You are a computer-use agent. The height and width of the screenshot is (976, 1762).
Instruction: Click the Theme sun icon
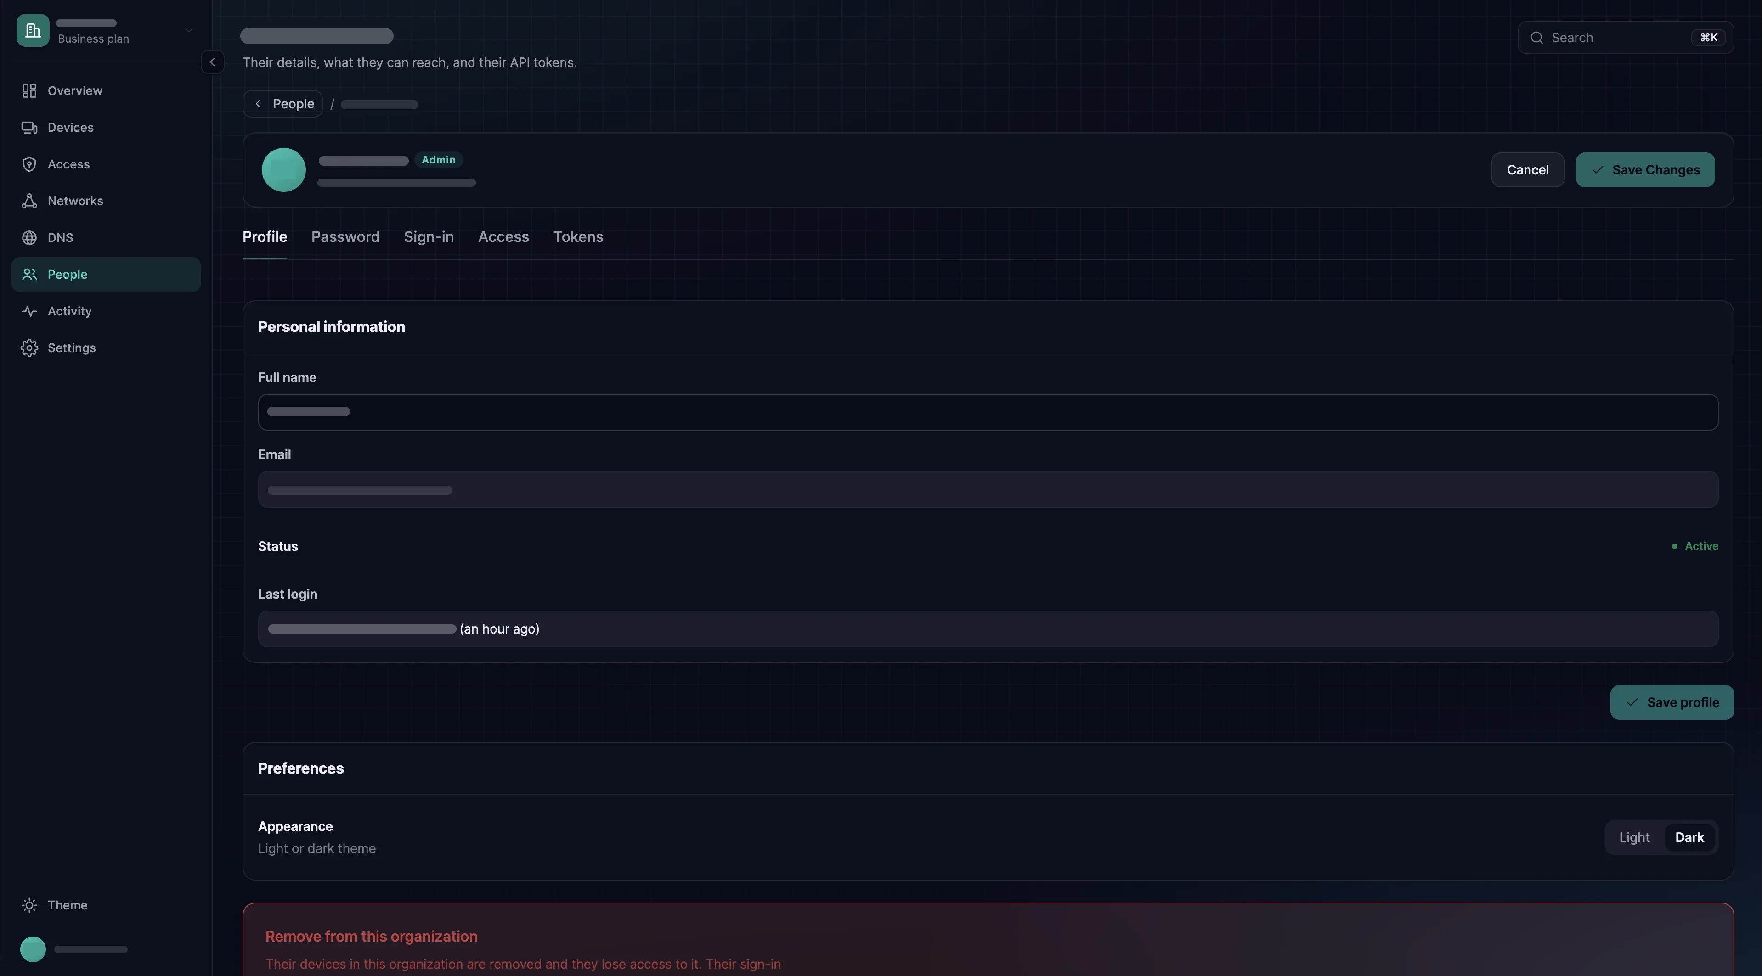pyautogui.click(x=29, y=905)
